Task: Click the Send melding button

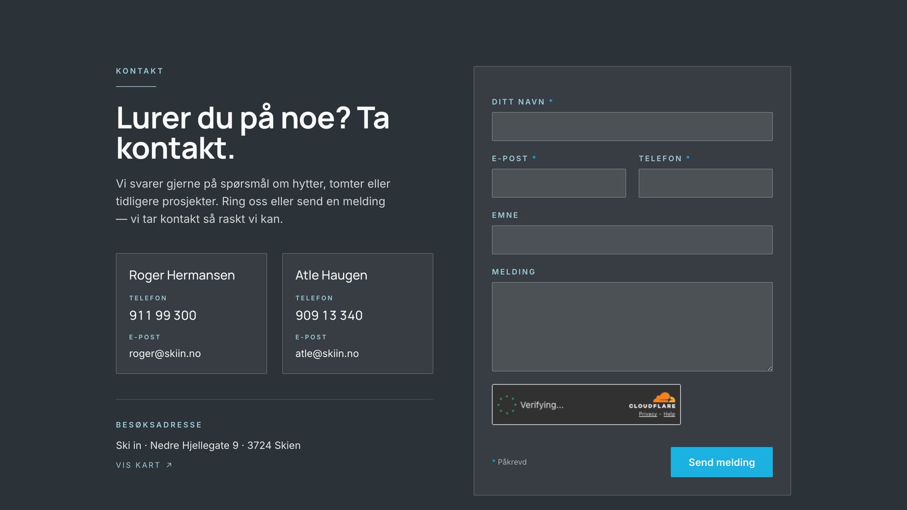Action: 722,462
